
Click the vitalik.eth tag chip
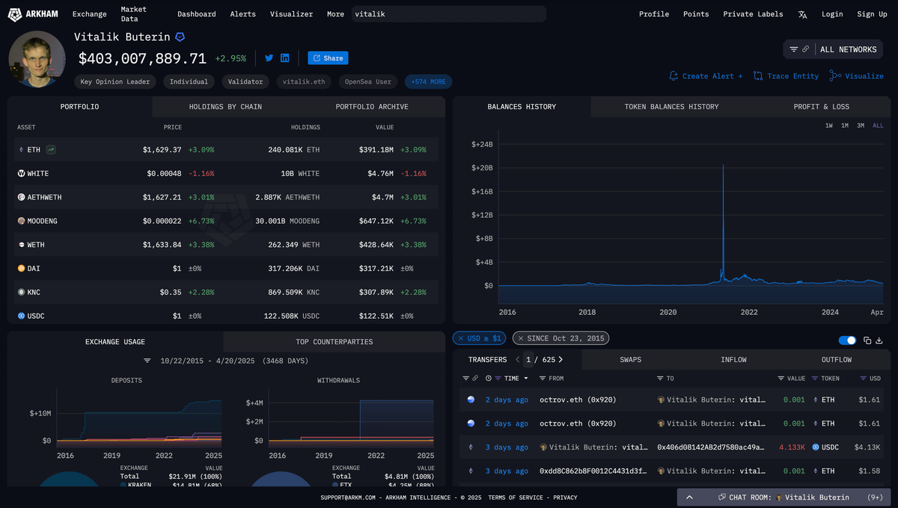303,82
